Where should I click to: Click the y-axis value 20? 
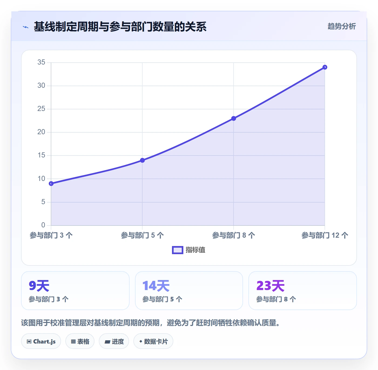pos(41,132)
